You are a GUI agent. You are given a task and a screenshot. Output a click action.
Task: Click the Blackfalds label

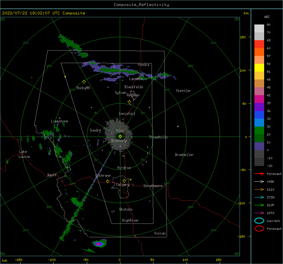point(134,87)
